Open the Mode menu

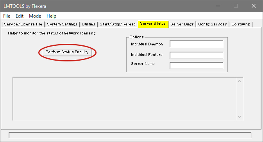(35, 16)
